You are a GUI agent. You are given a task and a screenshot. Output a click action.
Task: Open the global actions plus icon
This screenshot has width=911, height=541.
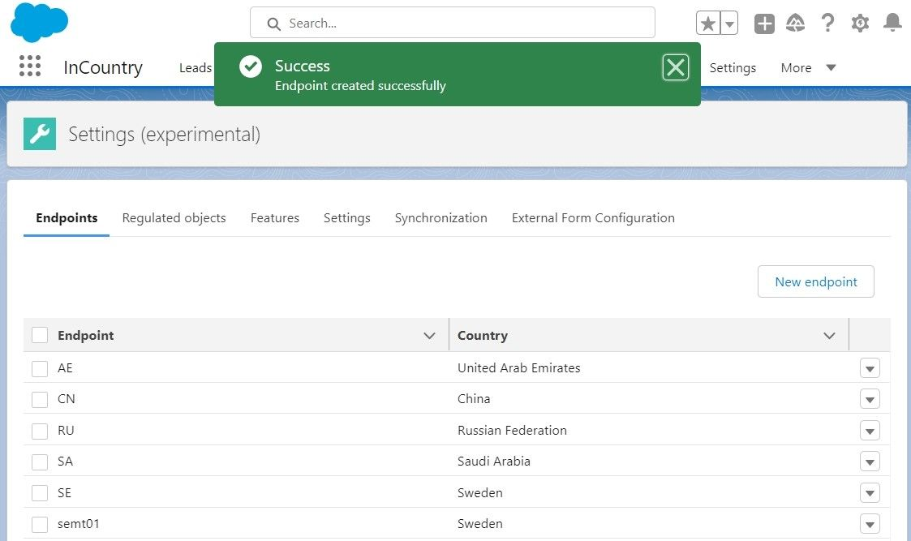(x=763, y=23)
